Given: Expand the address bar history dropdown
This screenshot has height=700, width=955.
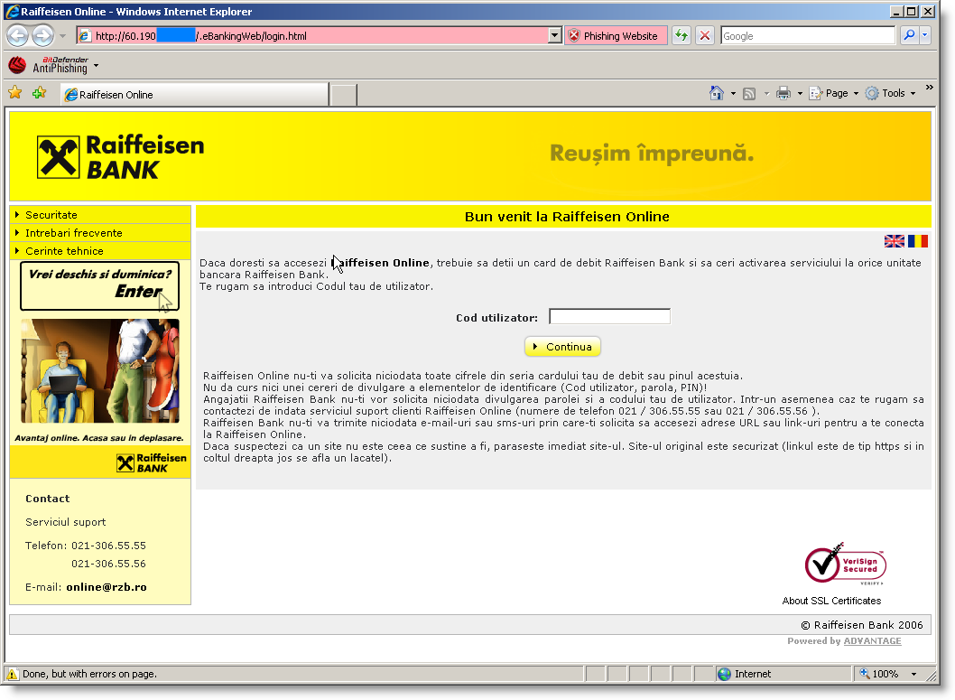Looking at the screenshot, I should (x=554, y=36).
